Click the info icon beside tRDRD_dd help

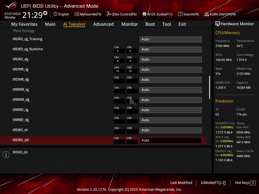point(6,155)
